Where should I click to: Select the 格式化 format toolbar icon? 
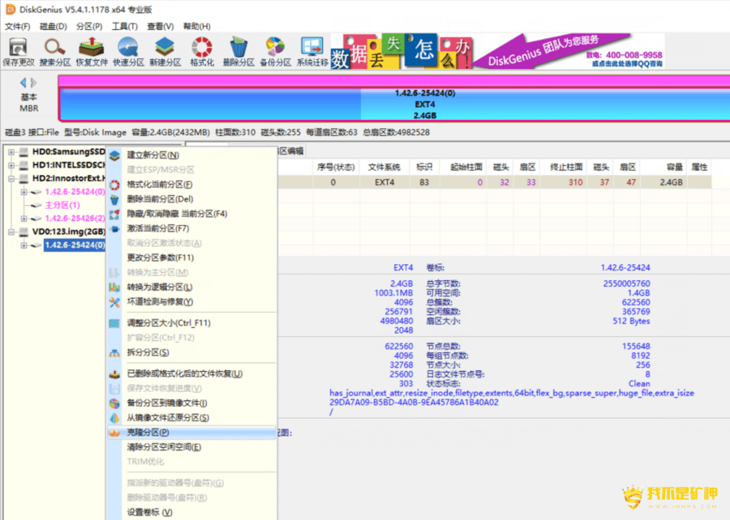tap(202, 52)
